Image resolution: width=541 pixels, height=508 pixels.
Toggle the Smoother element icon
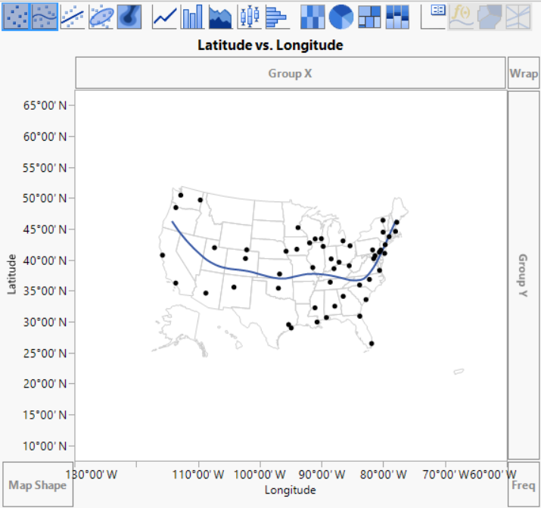click(44, 15)
